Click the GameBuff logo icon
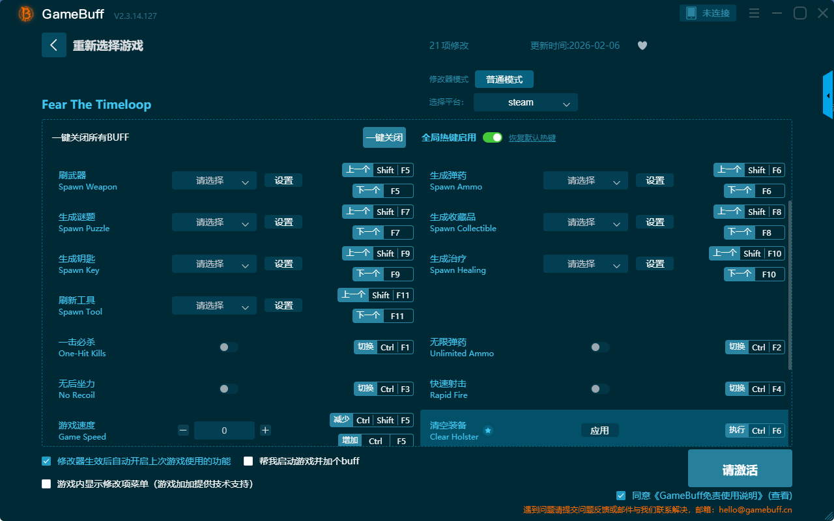Screen dimensions: 834x521 click(x=26, y=14)
